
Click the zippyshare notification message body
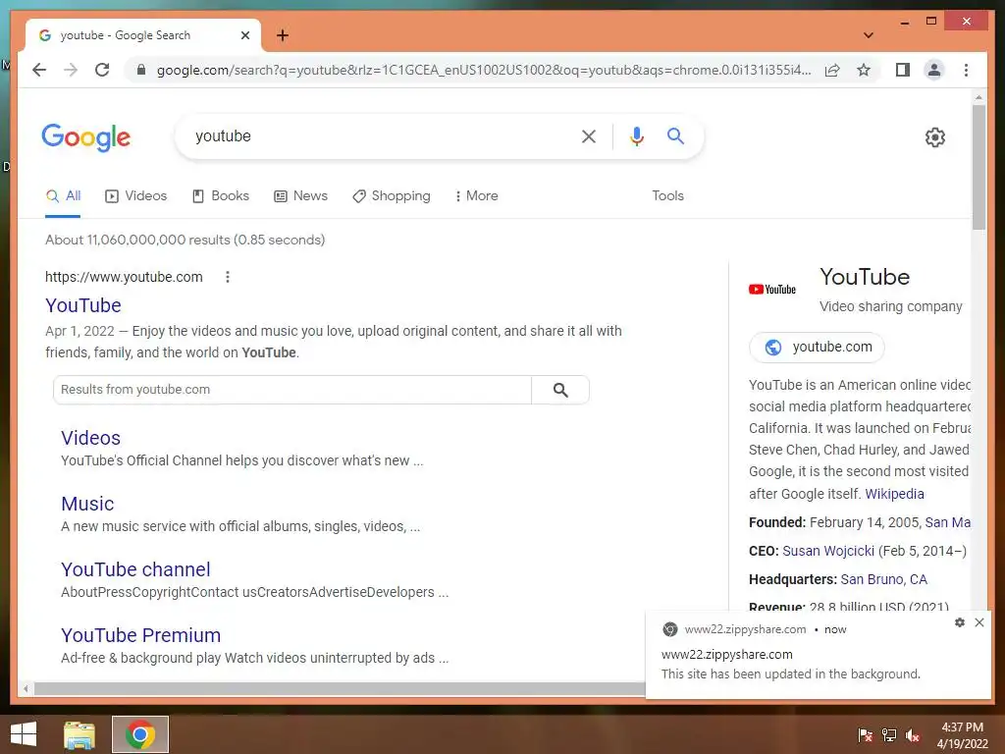click(x=790, y=673)
